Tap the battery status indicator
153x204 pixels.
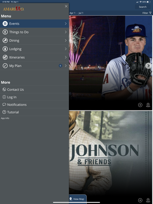(x=148, y=2)
